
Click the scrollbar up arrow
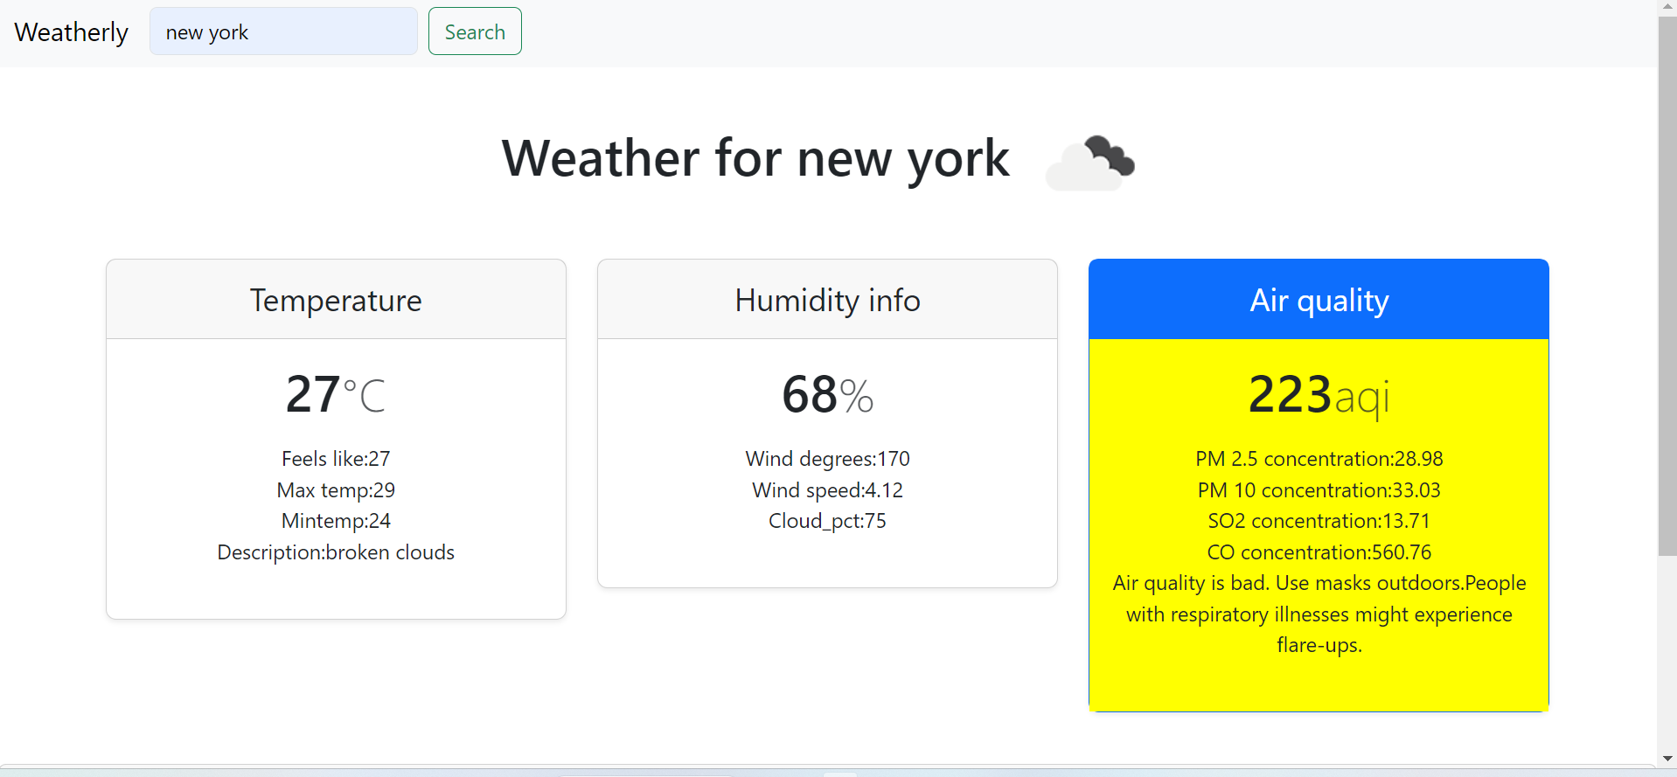[x=1668, y=5]
